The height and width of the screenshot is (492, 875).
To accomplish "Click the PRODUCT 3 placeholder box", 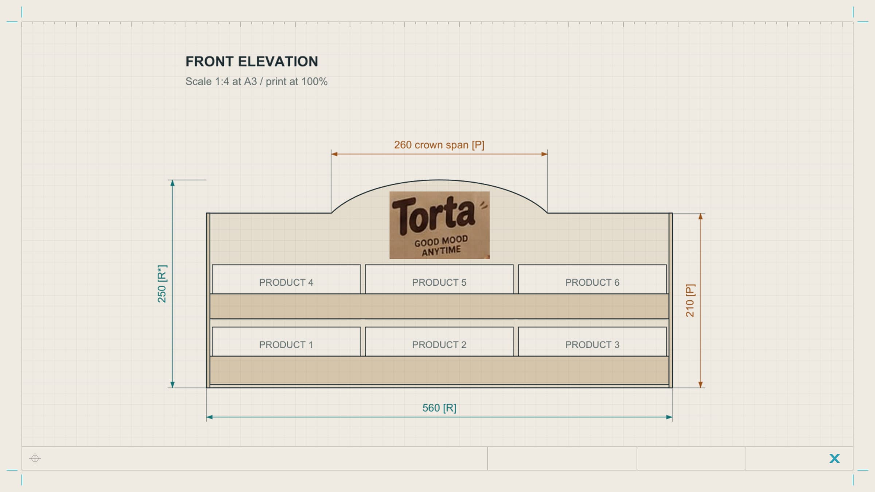I will [x=592, y=341].
